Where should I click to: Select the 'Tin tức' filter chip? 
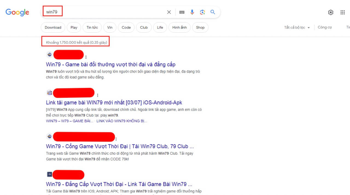click(x=92, y=28)
